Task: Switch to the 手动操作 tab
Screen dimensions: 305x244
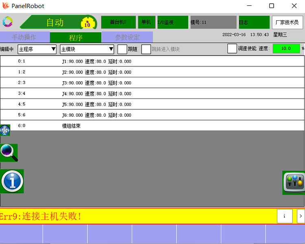Action: coord(24,37)
